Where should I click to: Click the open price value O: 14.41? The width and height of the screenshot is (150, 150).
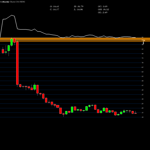click(54, 7)
